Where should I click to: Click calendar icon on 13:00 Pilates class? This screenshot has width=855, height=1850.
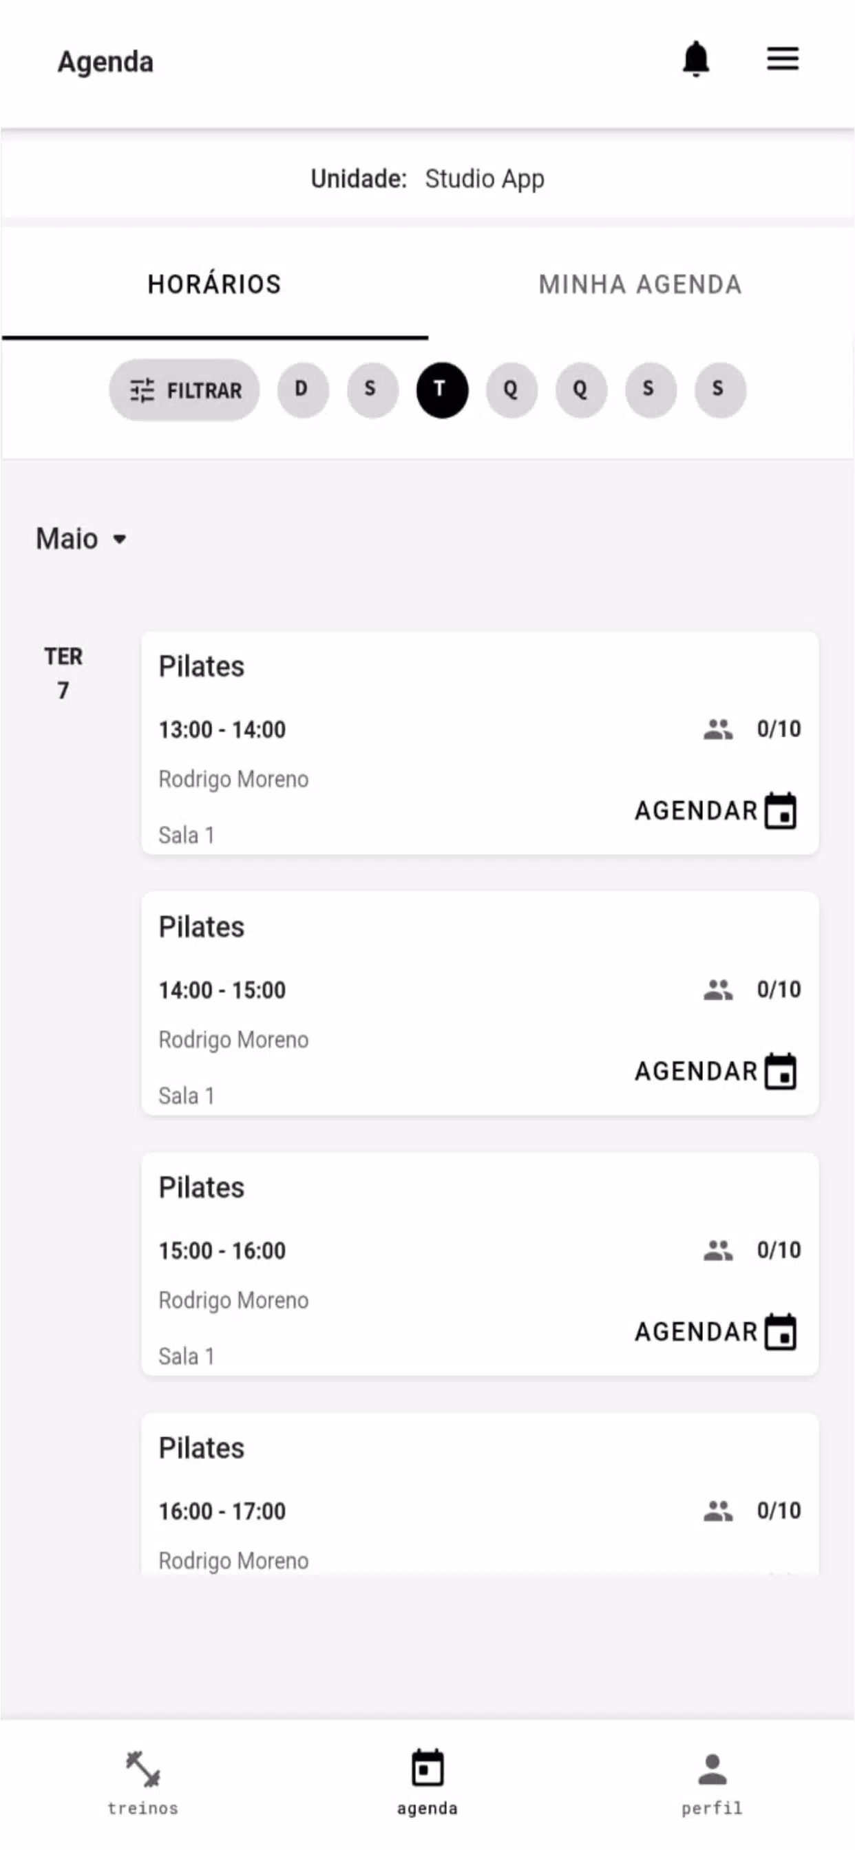click(781, 811)
